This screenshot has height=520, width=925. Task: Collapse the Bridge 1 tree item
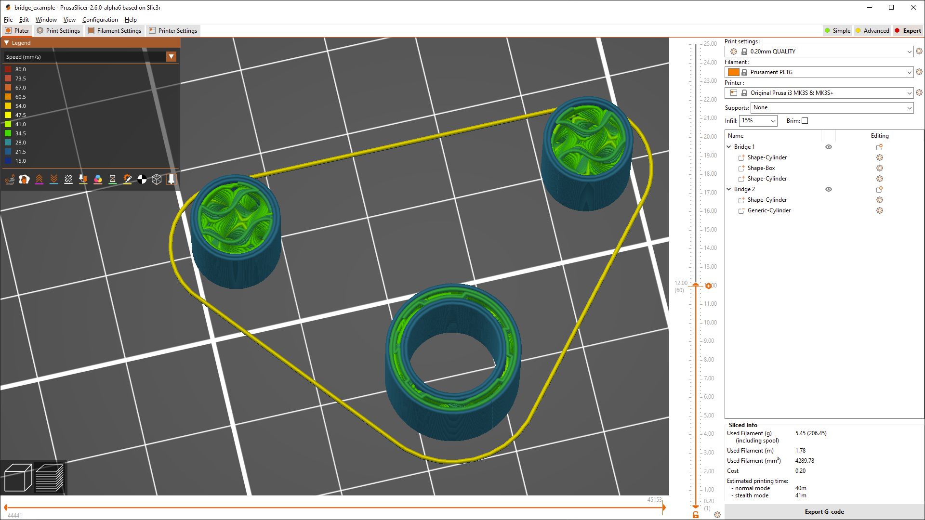[x=728, y=147]
